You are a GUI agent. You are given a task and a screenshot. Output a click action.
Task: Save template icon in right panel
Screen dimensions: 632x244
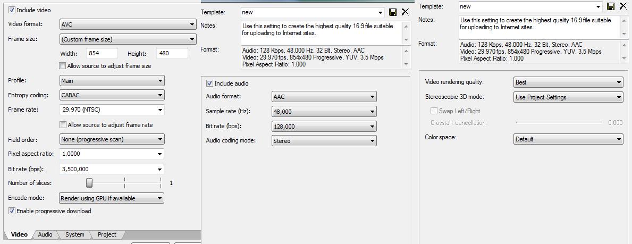tap(611, 6)
